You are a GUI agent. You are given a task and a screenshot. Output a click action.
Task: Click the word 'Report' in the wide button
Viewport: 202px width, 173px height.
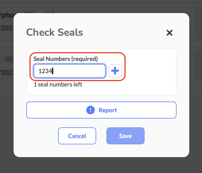(108, 110)
